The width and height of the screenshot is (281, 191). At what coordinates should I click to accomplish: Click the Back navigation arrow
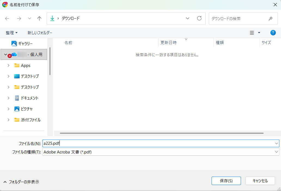coord(7,19)
